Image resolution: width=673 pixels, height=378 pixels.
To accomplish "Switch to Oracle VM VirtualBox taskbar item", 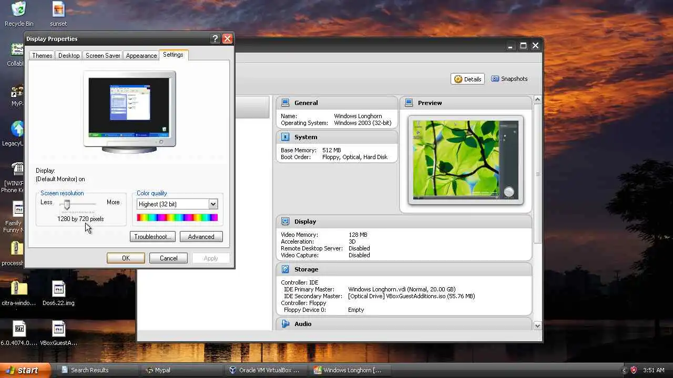I will coord(266,370).
